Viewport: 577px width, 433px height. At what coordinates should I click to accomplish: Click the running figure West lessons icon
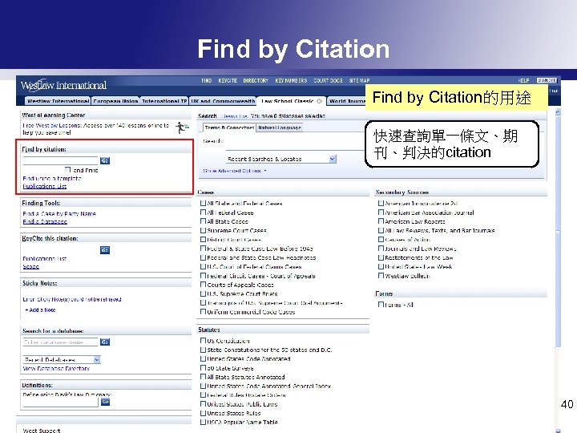(182, 127)
